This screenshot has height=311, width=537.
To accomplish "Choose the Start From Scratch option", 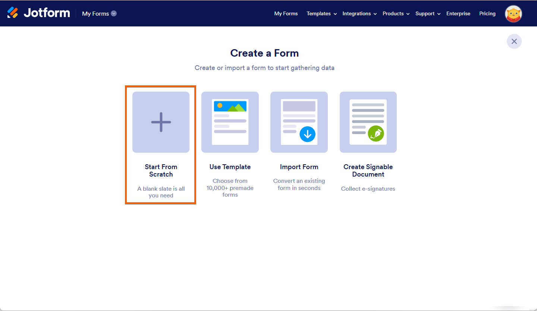I will tap(161, 145).
